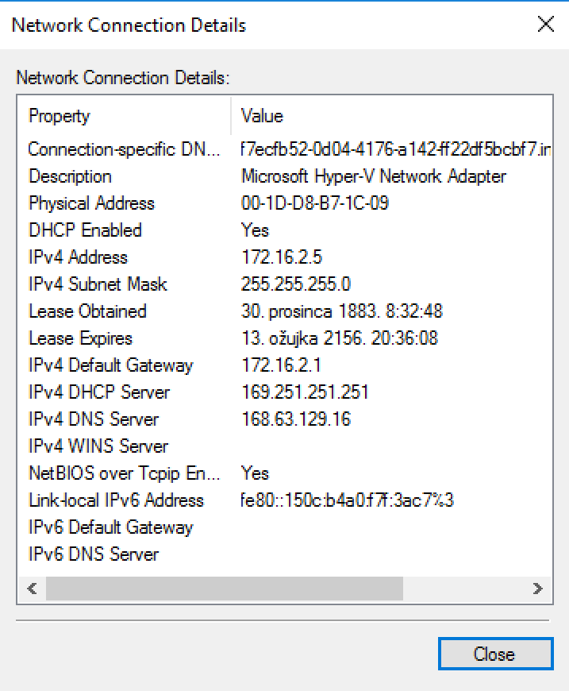
Task: Select the DHCP Enabled row
Action: [x=285, y=230]
